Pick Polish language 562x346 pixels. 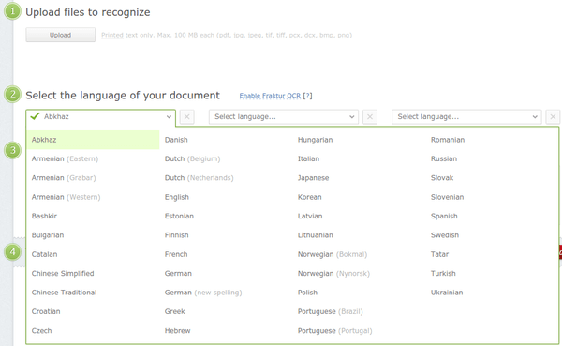(307, 293)
